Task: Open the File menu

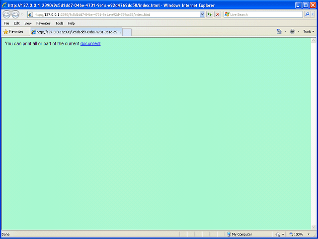Action: [x=6, y=23]
